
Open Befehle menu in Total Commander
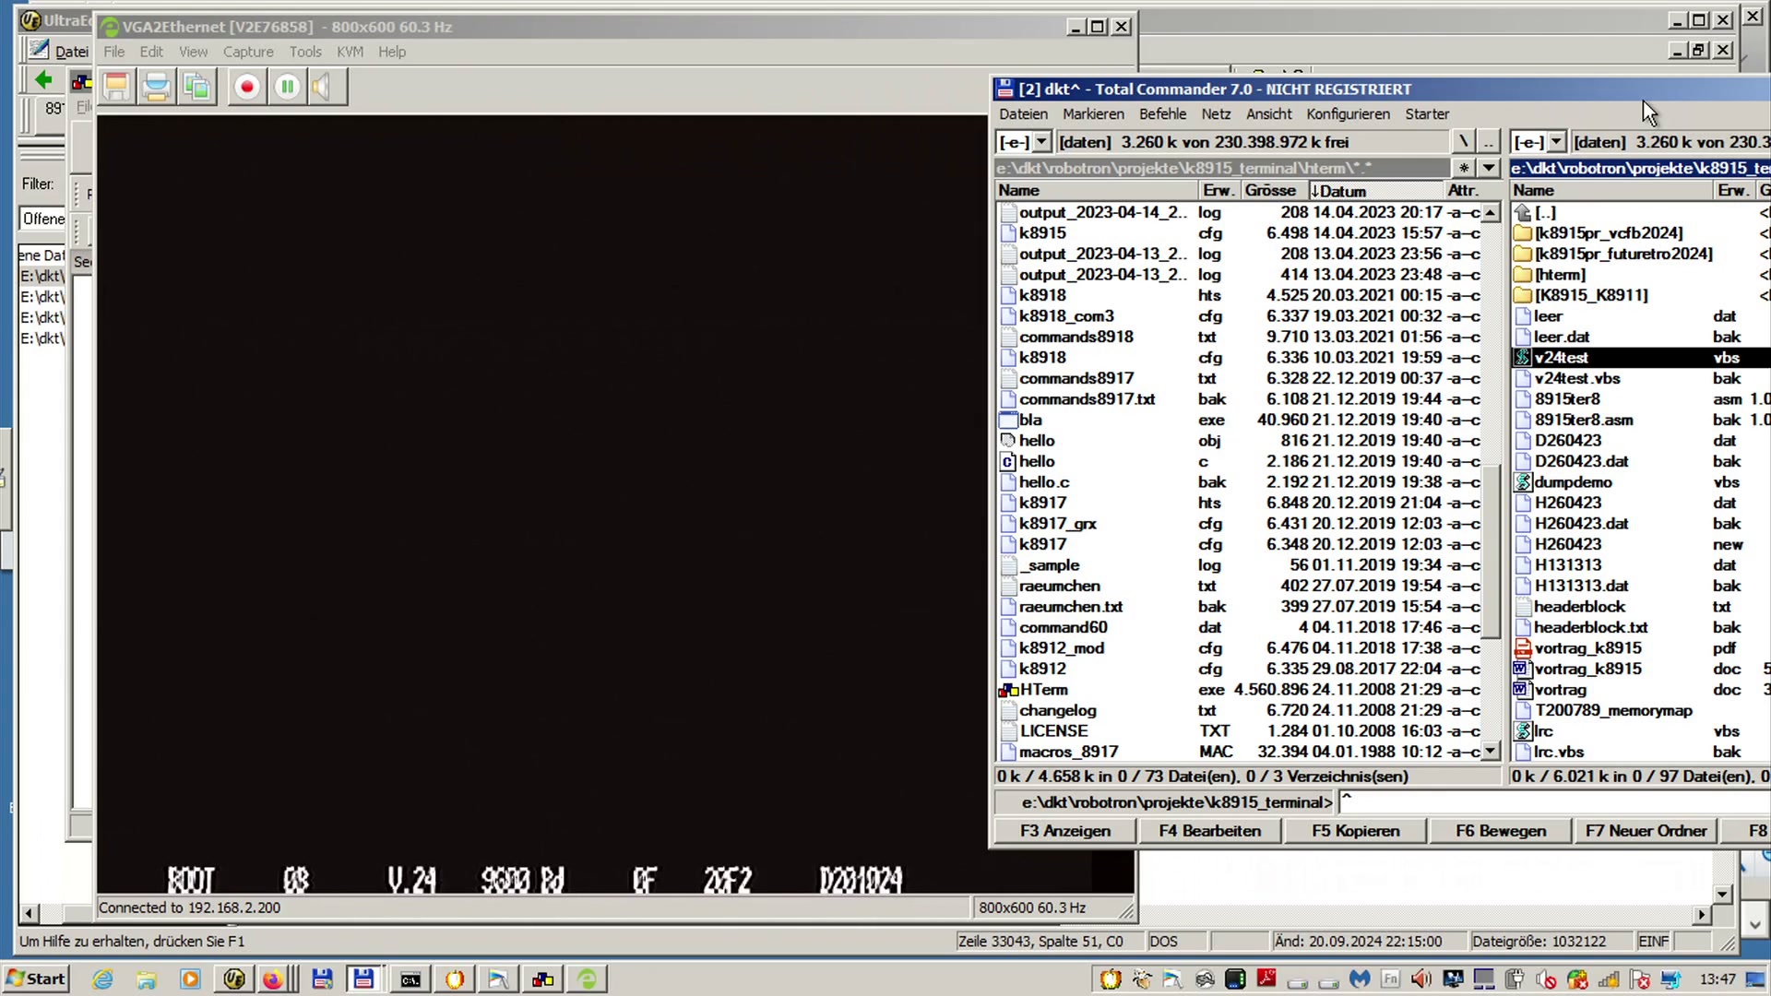1162,114
